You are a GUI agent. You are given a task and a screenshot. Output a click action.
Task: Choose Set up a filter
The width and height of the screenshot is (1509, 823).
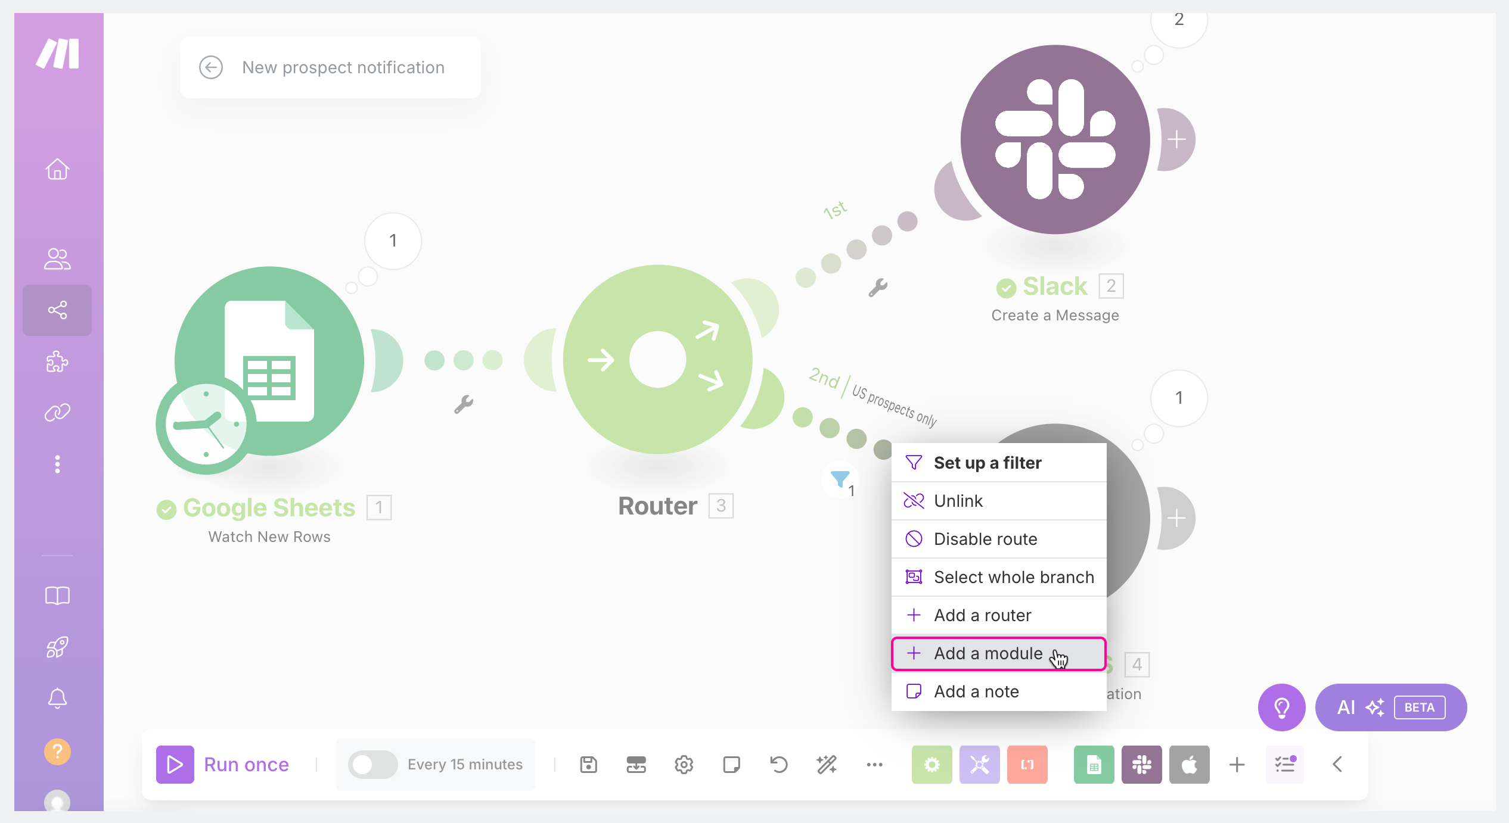[999, 463]
